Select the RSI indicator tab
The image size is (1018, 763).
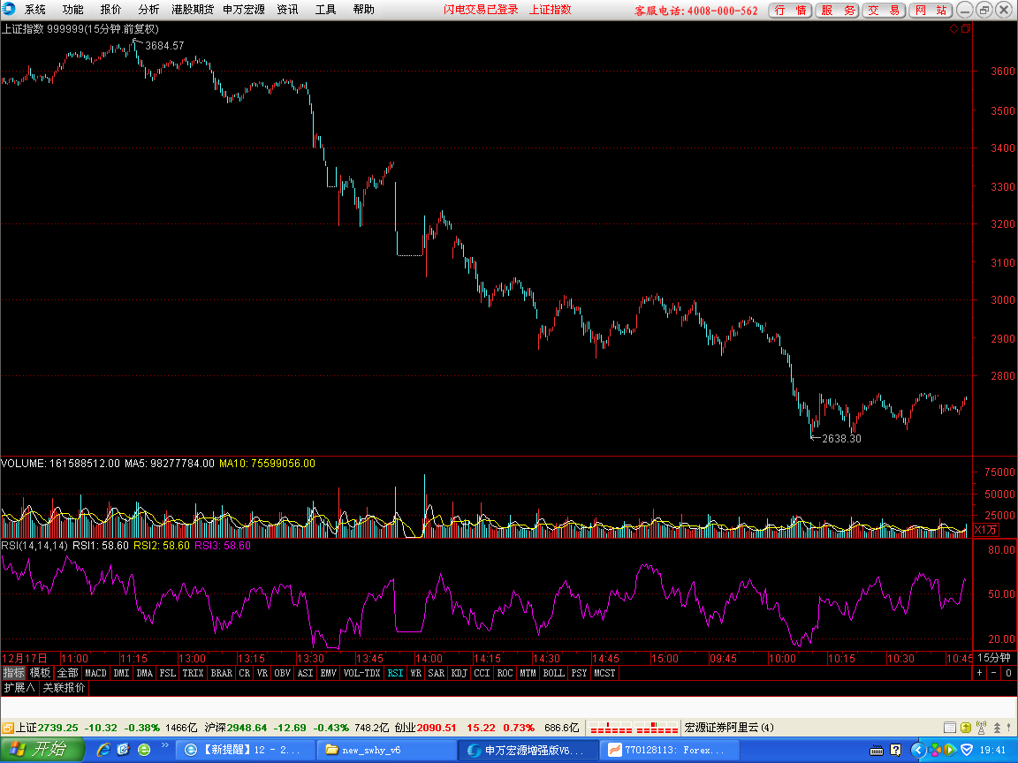395,673
